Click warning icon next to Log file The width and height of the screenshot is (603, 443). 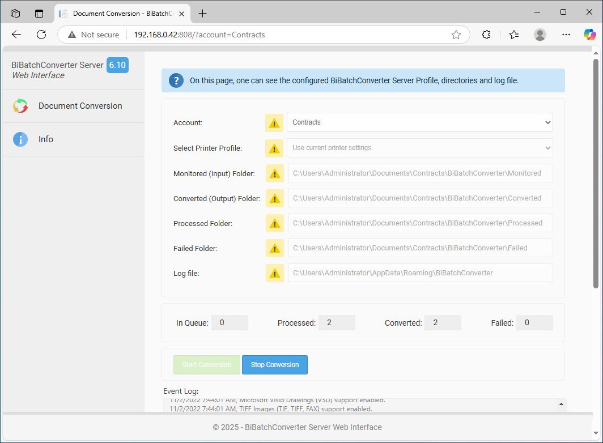click(x=274, y=273)
